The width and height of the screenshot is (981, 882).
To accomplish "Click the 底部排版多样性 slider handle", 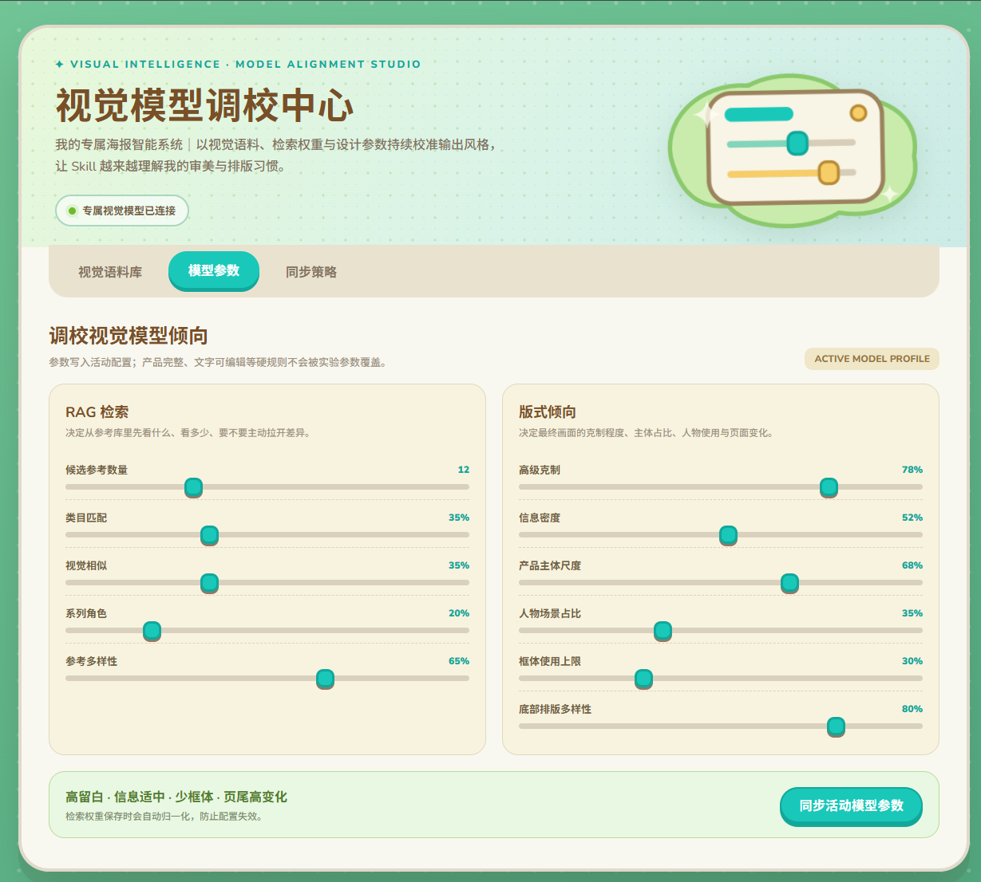I will [x=836, y=726].
